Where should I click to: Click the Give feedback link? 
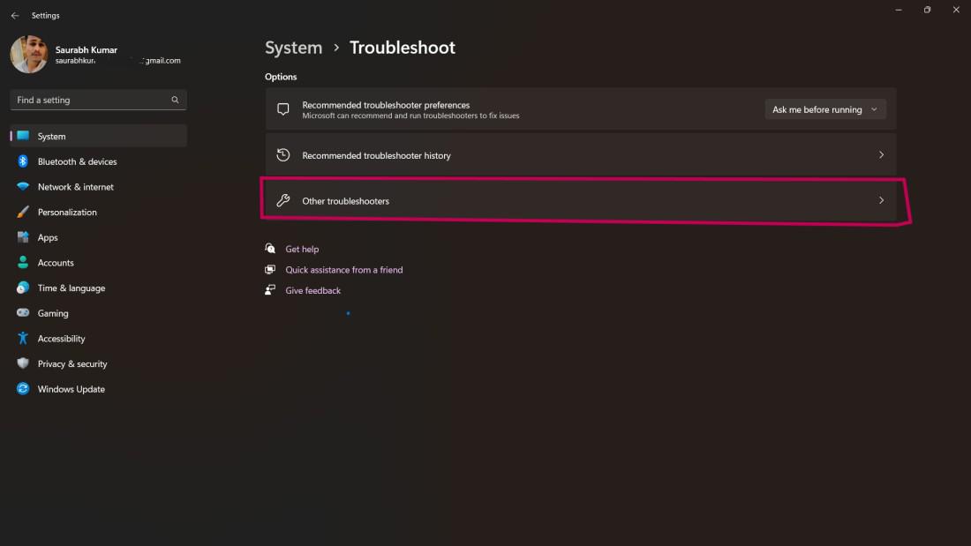click(312, 291)
